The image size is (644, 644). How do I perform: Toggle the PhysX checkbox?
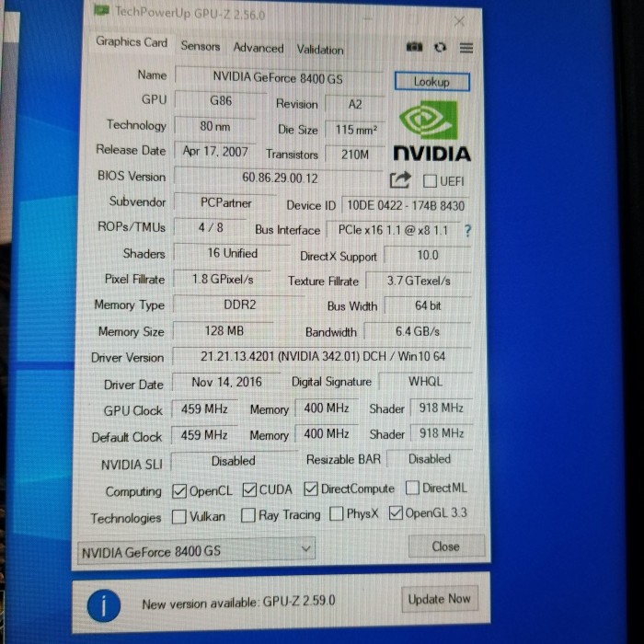337,513
